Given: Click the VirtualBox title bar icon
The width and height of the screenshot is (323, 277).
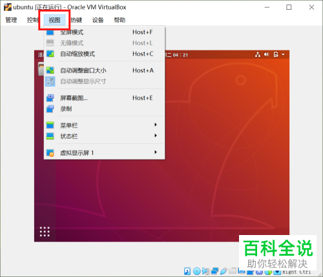Looking at the screenshot, I should click(8, 7).
